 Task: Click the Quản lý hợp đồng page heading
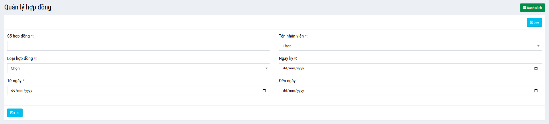pyautogui.click(x=28, y=7)
